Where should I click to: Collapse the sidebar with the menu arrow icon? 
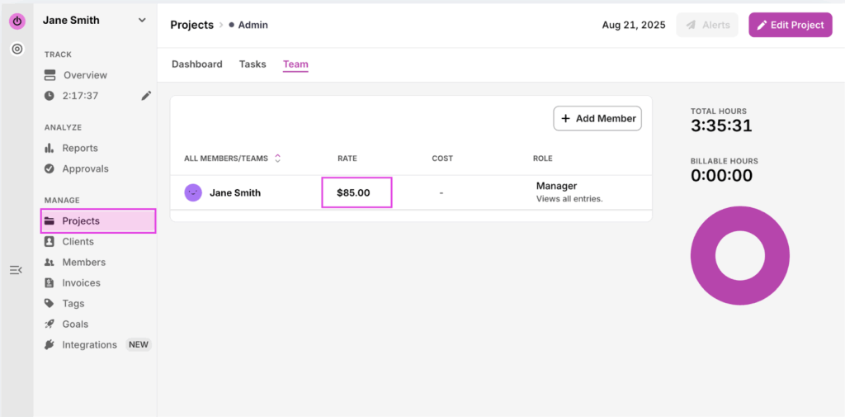[16, 270]
